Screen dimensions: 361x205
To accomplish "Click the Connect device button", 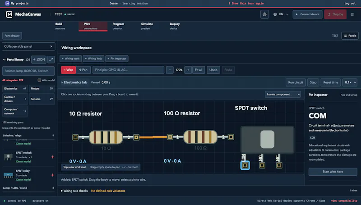I will pyautogui.click(x=307, y=14).
